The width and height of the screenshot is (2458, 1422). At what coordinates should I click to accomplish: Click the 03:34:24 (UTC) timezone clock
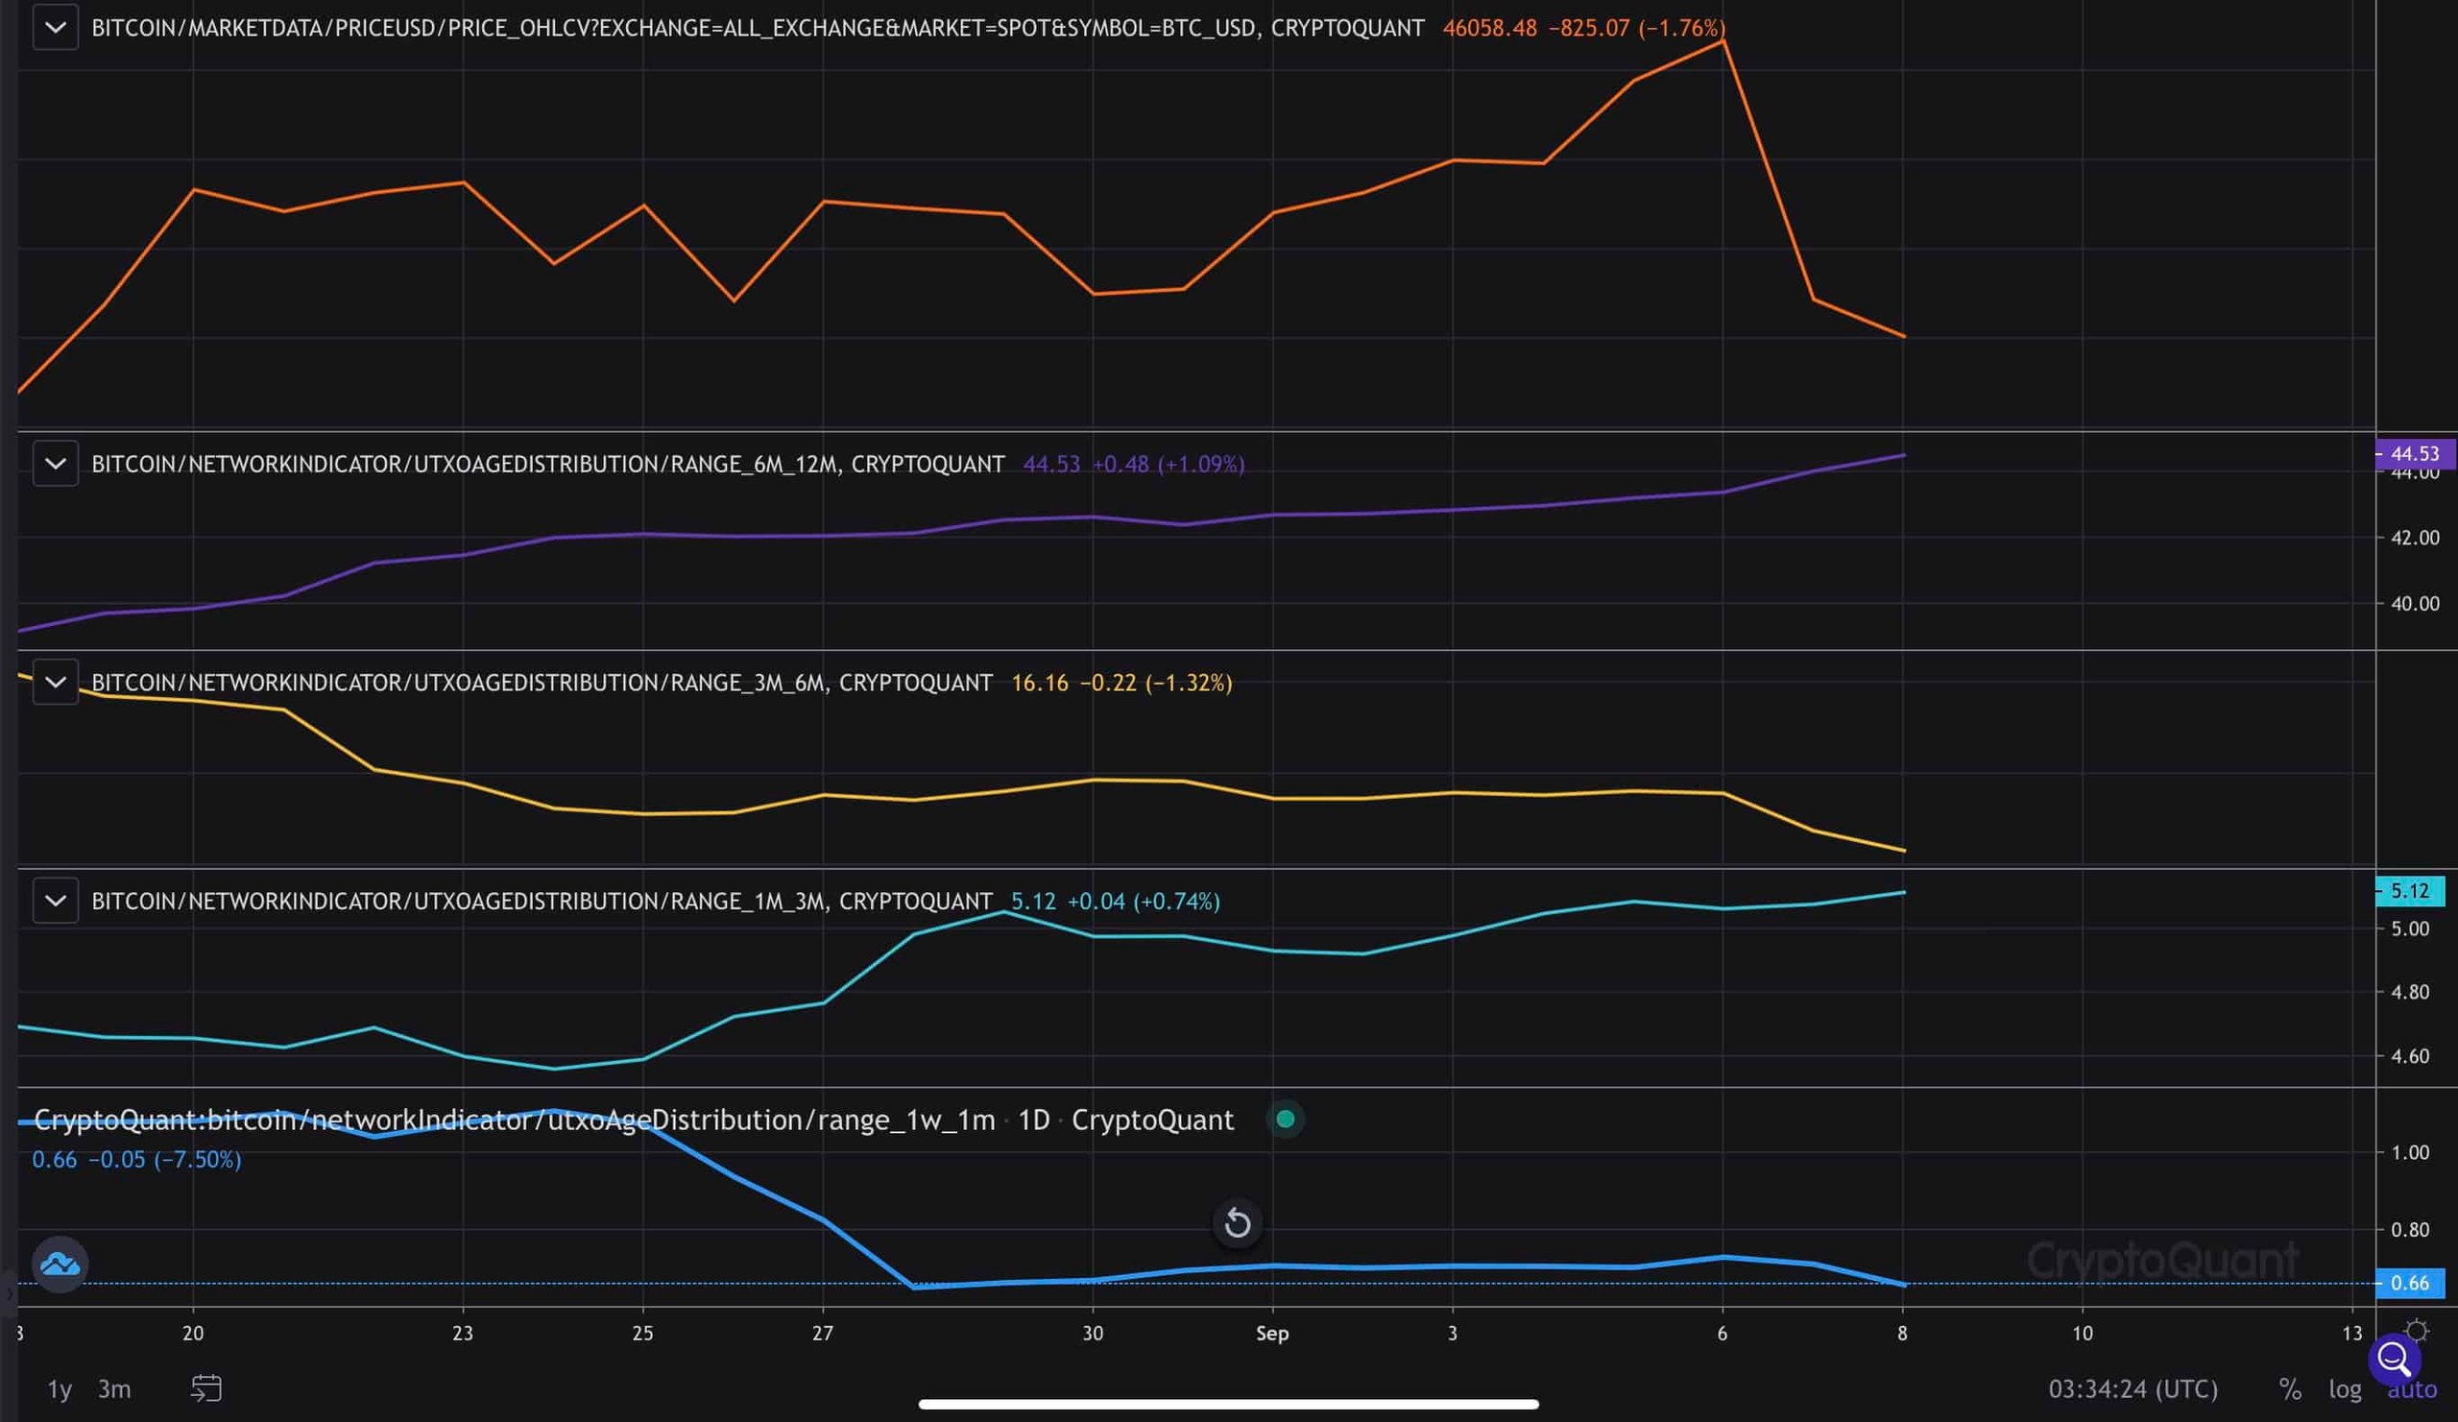click(2133, 1388)
